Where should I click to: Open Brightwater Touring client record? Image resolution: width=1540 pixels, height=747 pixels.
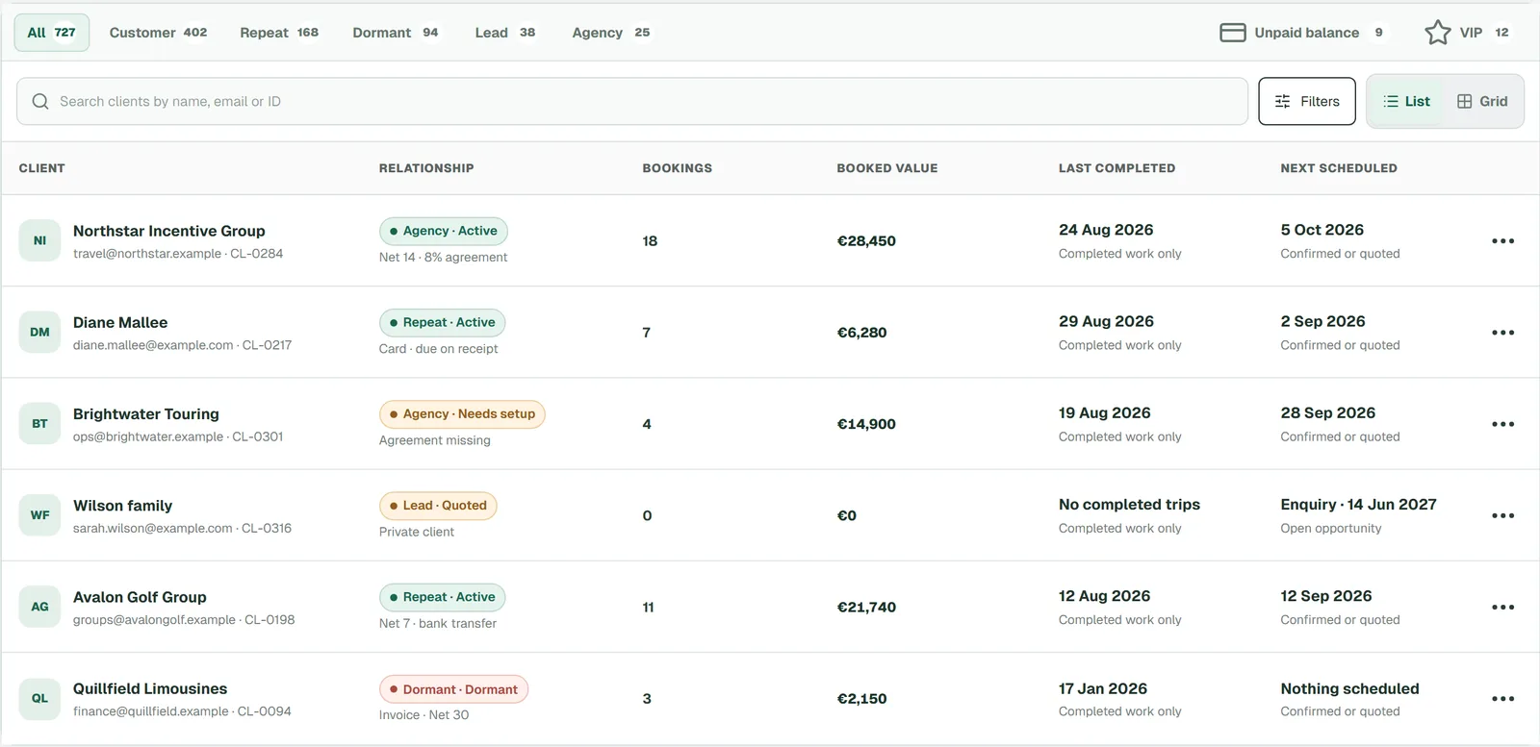[x=146, y=413]
